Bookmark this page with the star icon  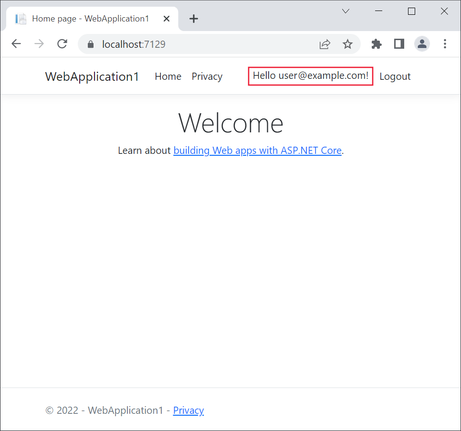pyautogui.click(x=348, y=43)
